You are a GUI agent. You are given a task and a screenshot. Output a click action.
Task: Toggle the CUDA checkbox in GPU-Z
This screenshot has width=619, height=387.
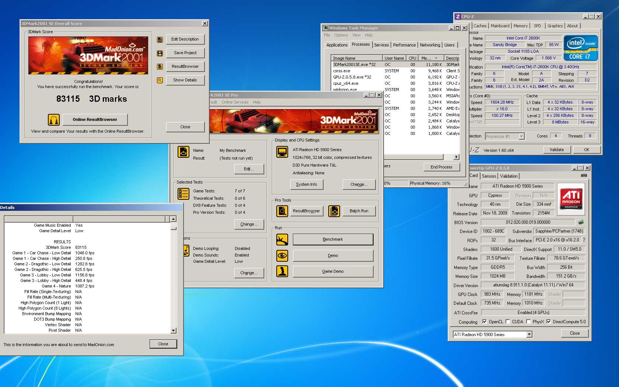(x=508, y=321)
